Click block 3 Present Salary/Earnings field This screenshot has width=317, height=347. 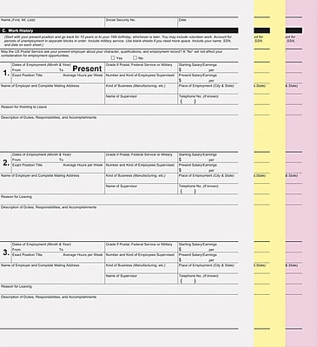208,258
